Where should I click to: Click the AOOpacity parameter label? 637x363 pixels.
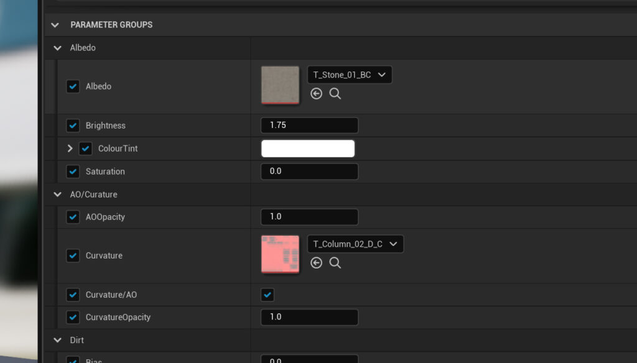coord(105,217)
